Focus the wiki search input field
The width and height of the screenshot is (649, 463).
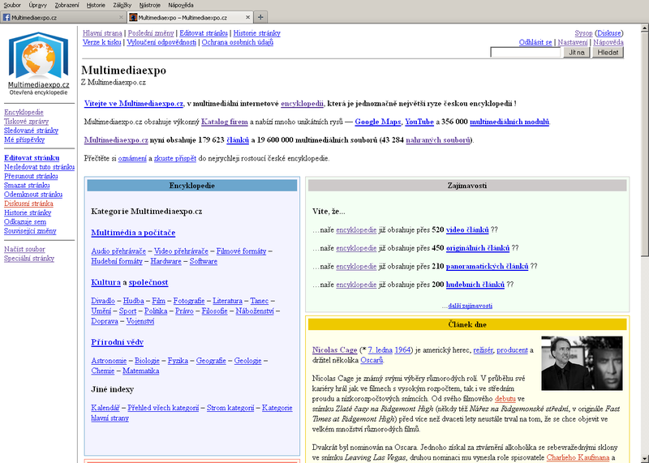(525, 52)
